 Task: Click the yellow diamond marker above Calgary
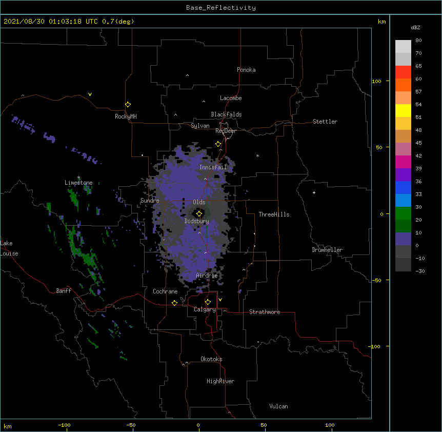point(208,302)
